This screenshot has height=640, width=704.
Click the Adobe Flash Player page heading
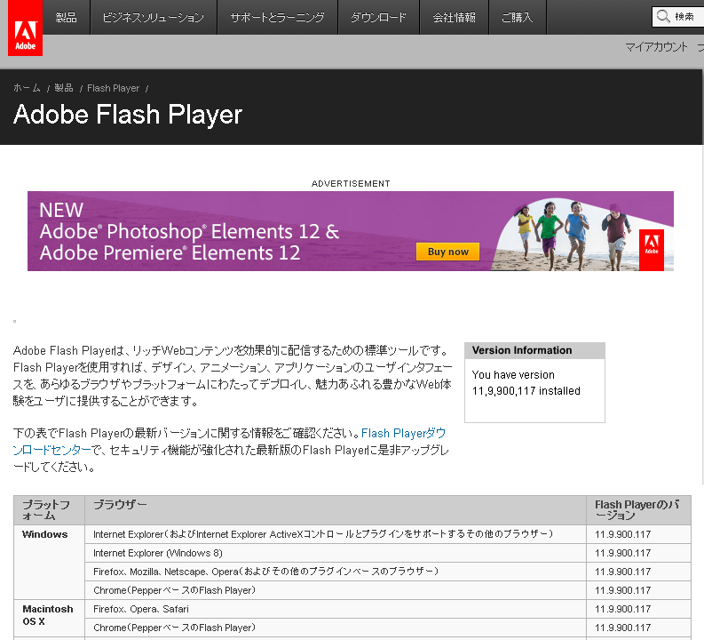[128, 115]
